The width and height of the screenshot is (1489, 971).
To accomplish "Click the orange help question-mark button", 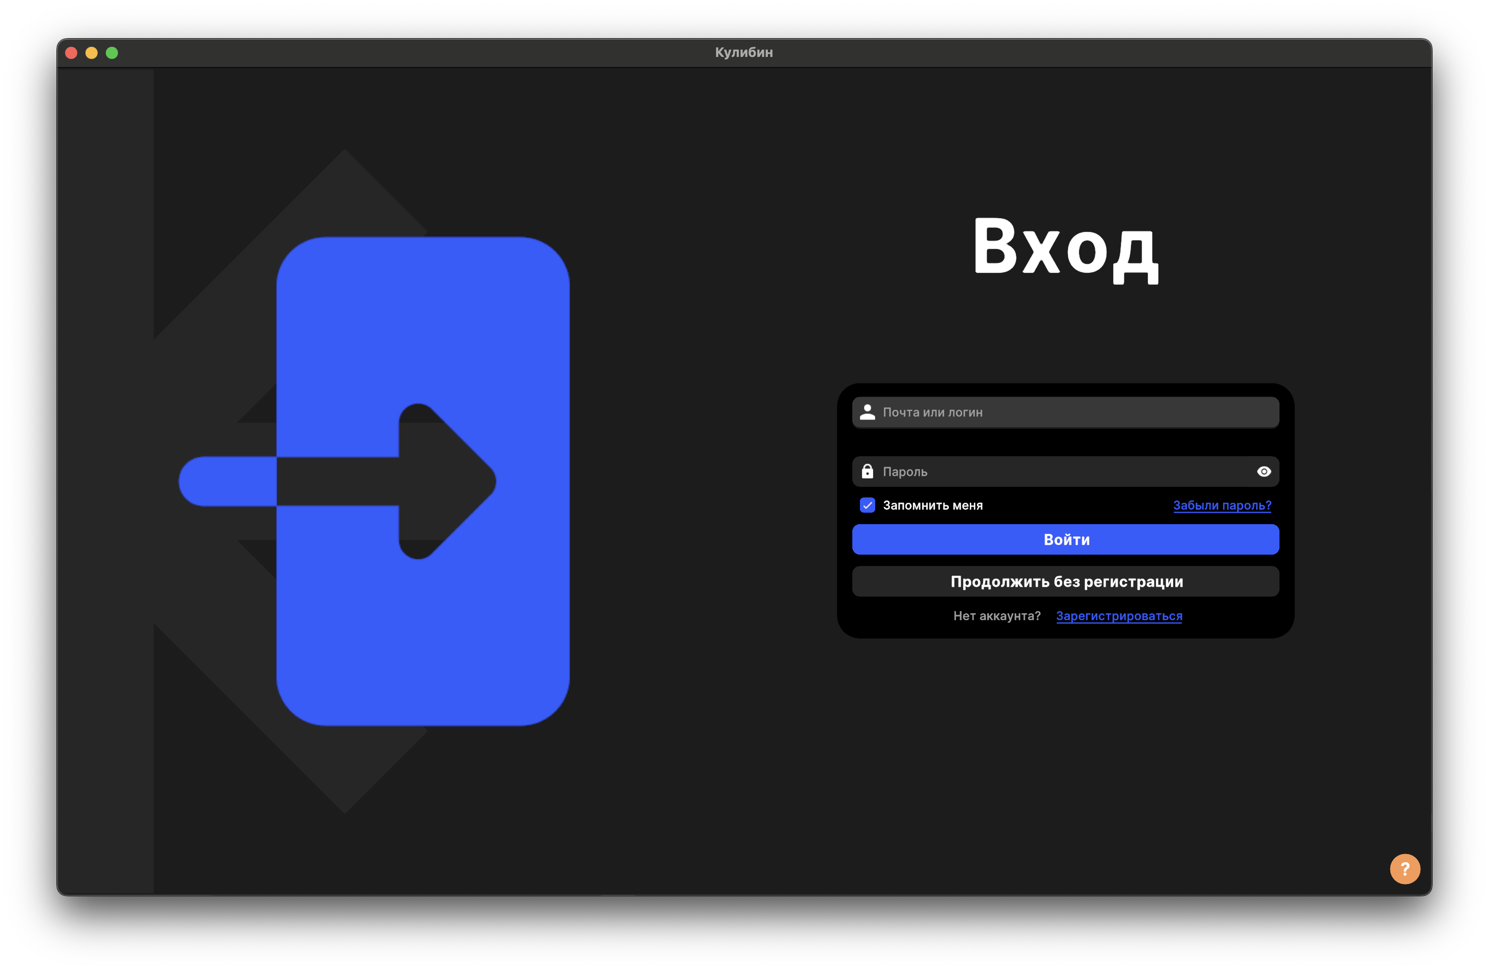I will point(1405,868).
